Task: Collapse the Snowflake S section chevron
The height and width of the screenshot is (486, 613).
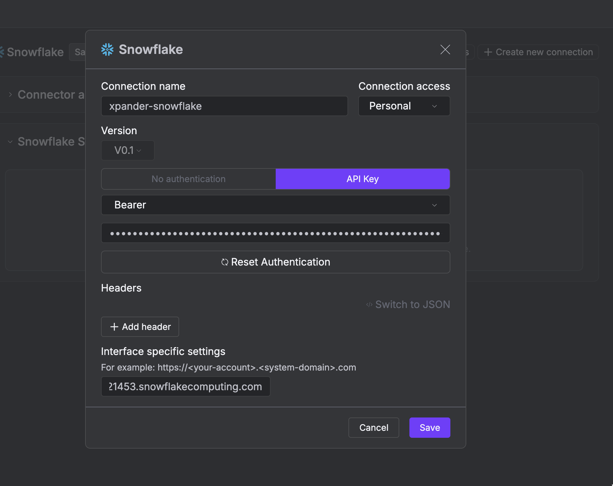Action: [x=10, y=142]
